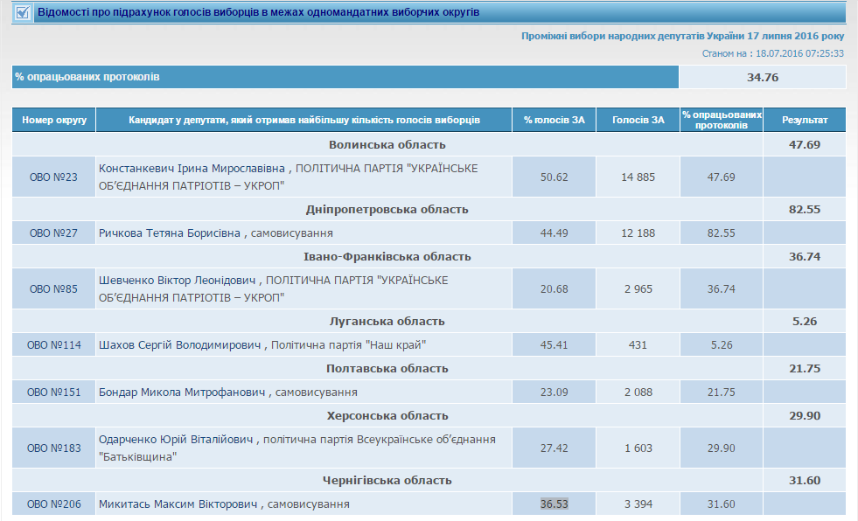858x521 pixels.
Task: Open district ОВО №183
Action: tap(53, 448)
